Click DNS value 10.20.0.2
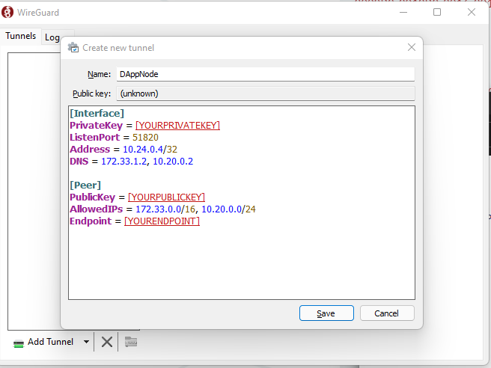 click(173, 162)
